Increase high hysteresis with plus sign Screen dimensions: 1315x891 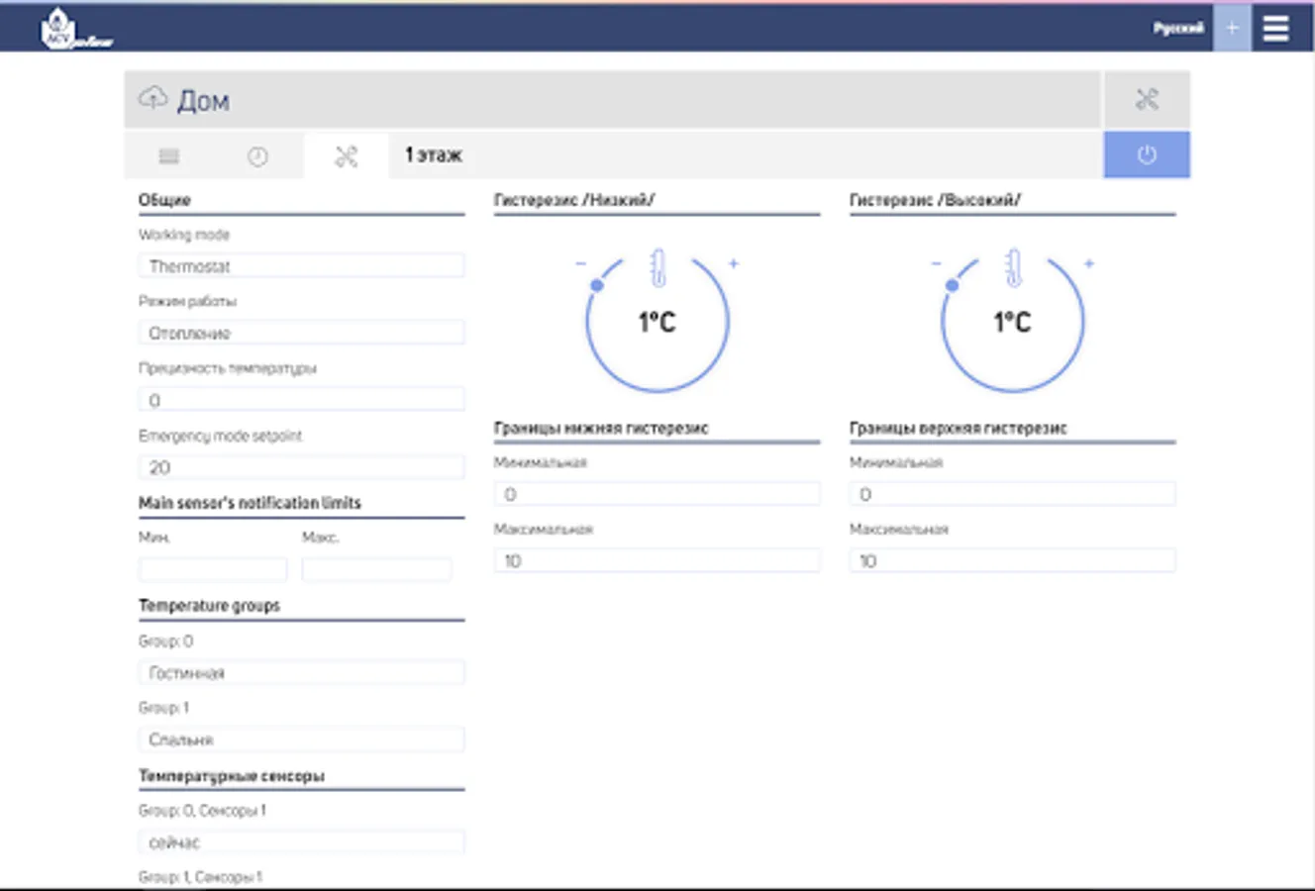1089,263
